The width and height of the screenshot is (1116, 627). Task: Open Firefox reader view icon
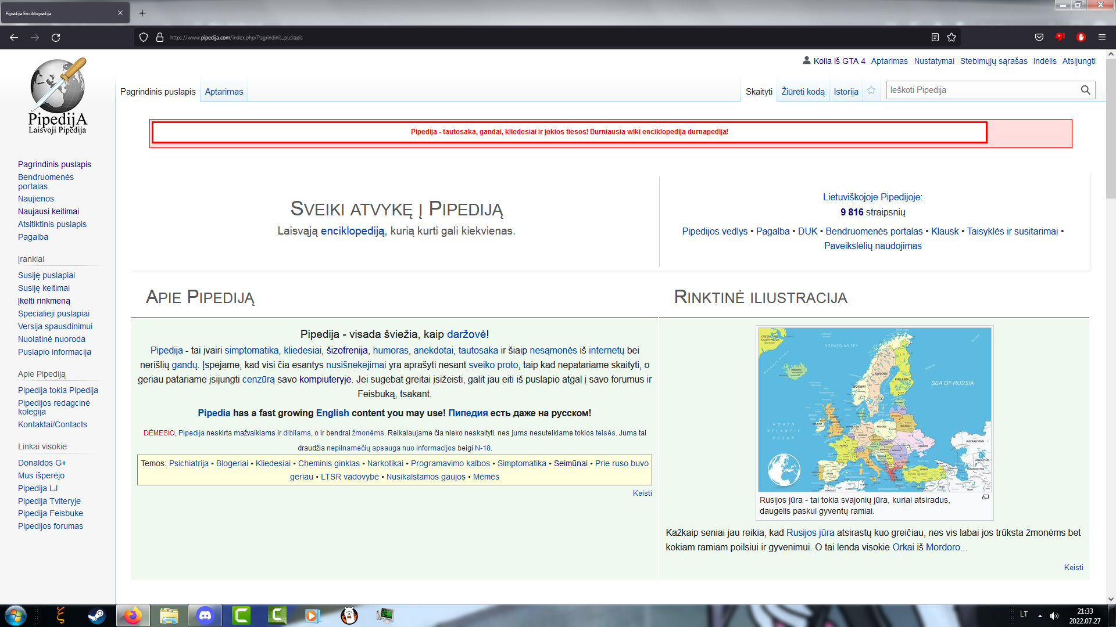coord(935,37)
